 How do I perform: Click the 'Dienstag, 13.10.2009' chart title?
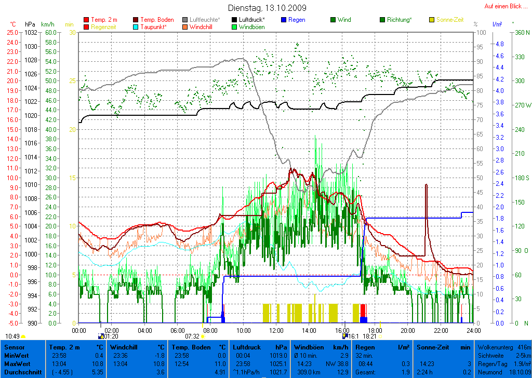pyautogui.click(x=267, y=8)
